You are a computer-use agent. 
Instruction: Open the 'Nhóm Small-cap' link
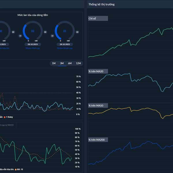[x=65, y=48]
